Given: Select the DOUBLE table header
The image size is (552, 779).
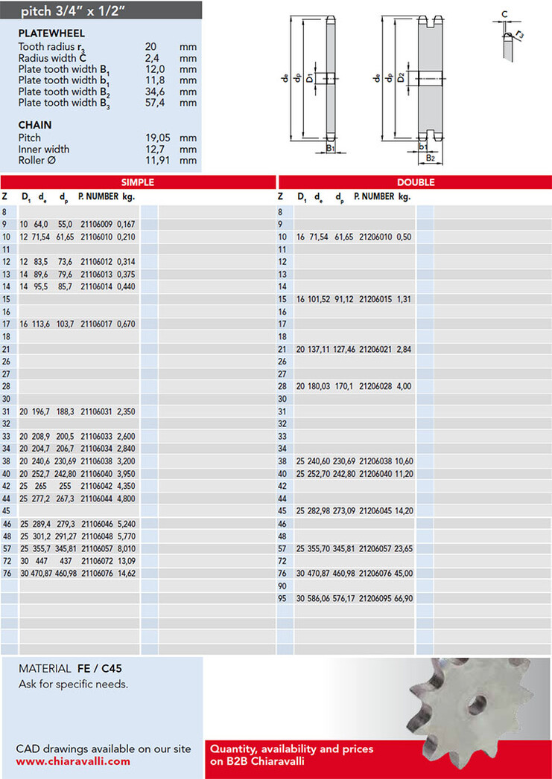Looking at the screenshot, I should point(415,182).
